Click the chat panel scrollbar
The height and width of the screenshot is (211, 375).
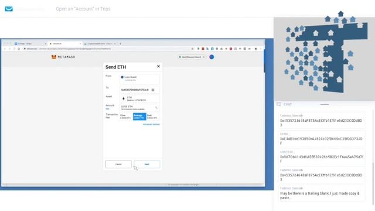[373, 183]
